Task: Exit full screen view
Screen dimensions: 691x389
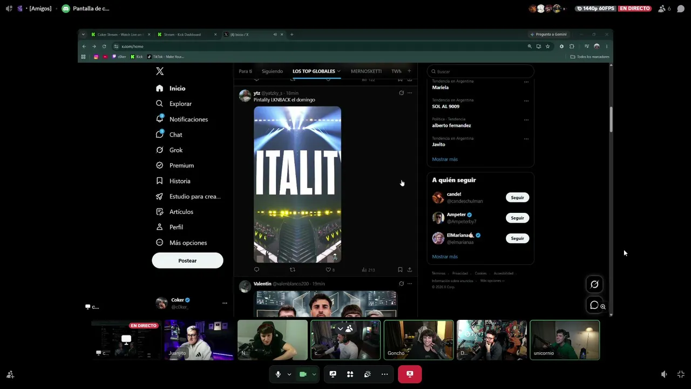Action: pyautogui.click(x=681, y=374)
